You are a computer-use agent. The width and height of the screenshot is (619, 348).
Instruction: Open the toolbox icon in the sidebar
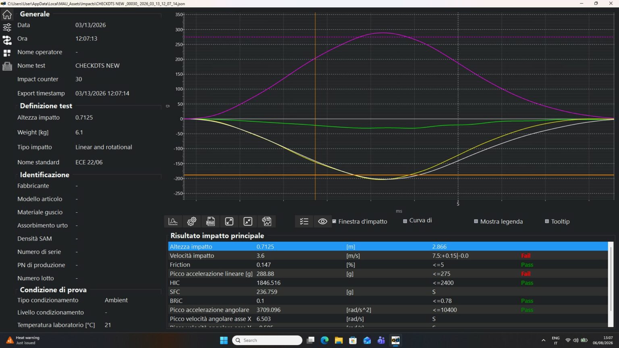pyautogui.click(x=7, y=66)
